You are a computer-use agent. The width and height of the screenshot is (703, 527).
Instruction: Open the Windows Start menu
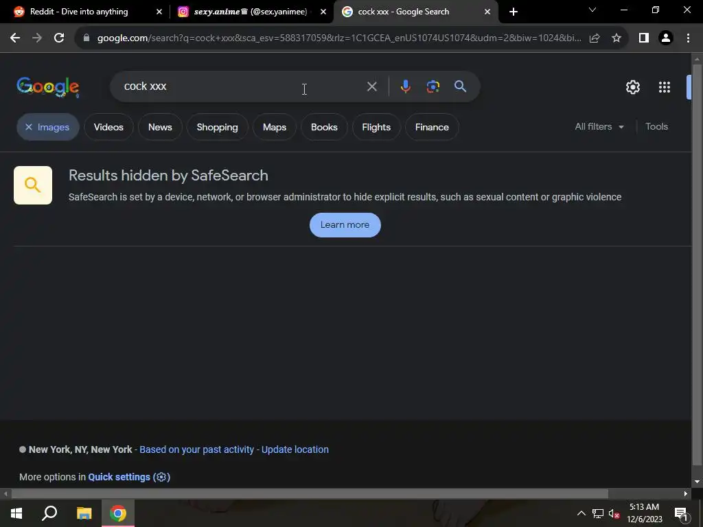coord(16,513)
